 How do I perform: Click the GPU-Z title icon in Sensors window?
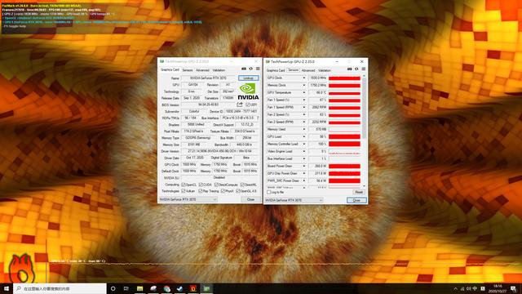tap(268, 62)
